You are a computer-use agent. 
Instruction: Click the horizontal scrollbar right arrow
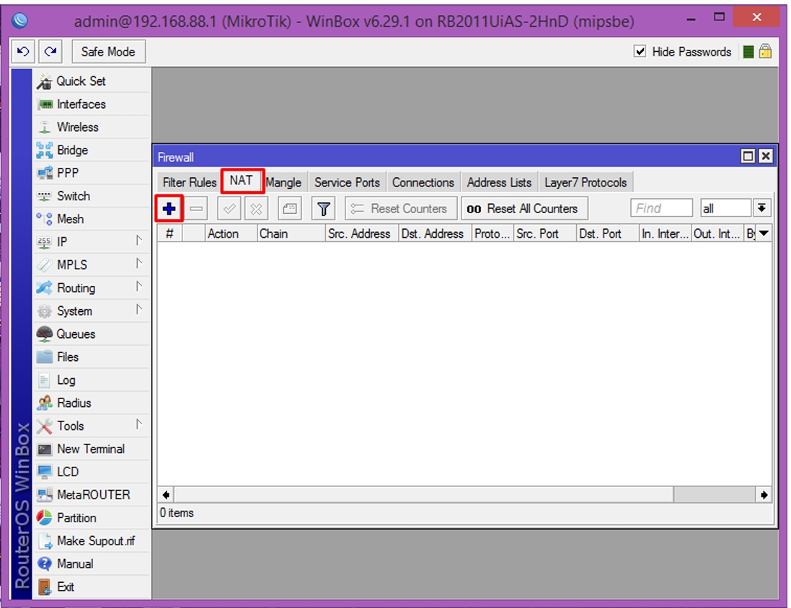(x=764, y=495)
